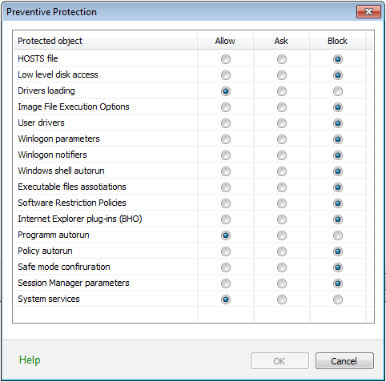Open the Help link
This screenshot has height=382, width=386.
click(x=30, y=360)
